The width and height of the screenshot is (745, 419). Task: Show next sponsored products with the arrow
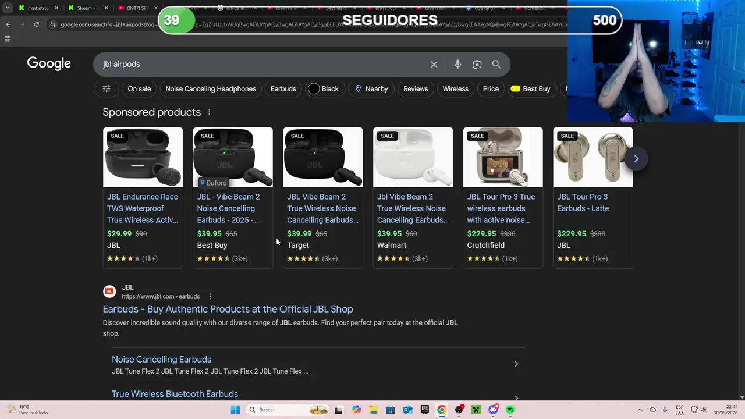(x=636, y=158)
